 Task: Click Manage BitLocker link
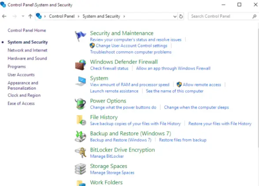pyautogui.click(x=107, y=156)
